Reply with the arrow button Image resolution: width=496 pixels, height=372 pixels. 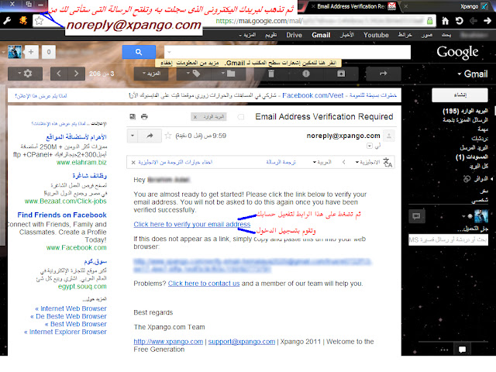[x=150, y=136]
